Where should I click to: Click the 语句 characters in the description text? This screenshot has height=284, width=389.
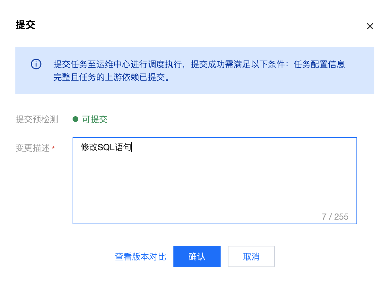tap(123, 147)
